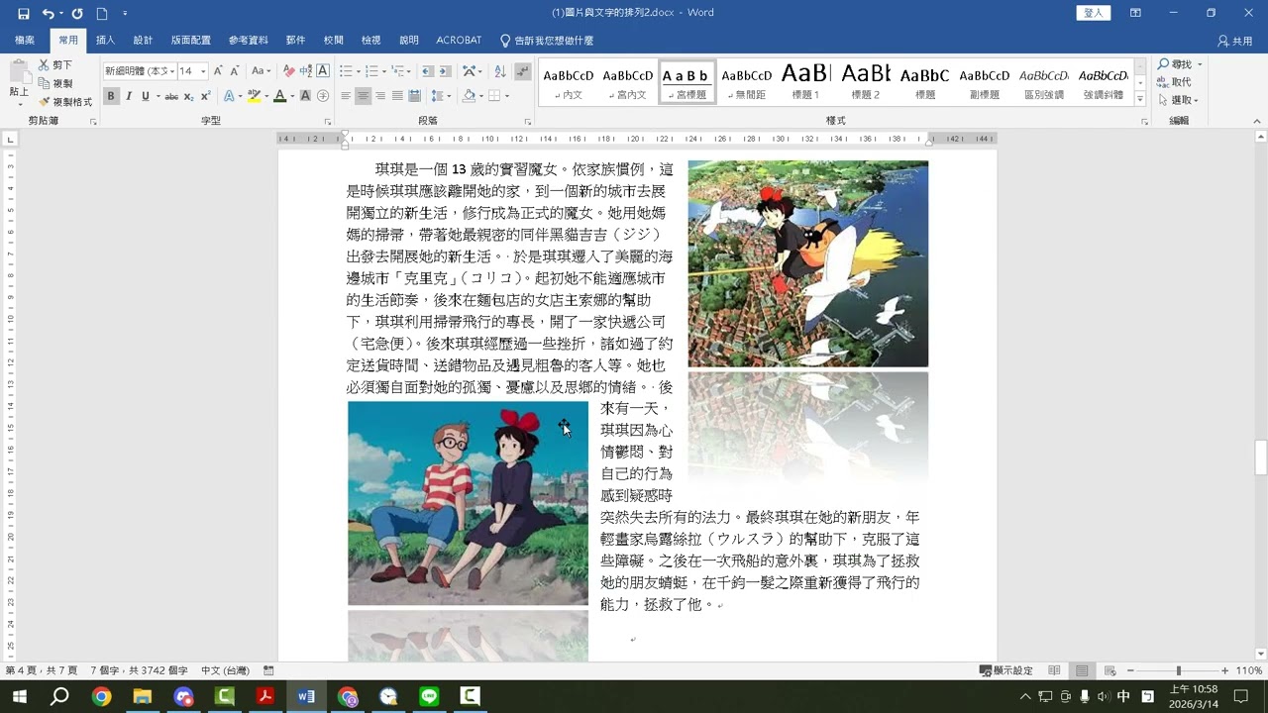The image size is (1268, 713).
Task: Click the Tell me (告訴我您想做什麼) search box
Action: coord(547,41)
